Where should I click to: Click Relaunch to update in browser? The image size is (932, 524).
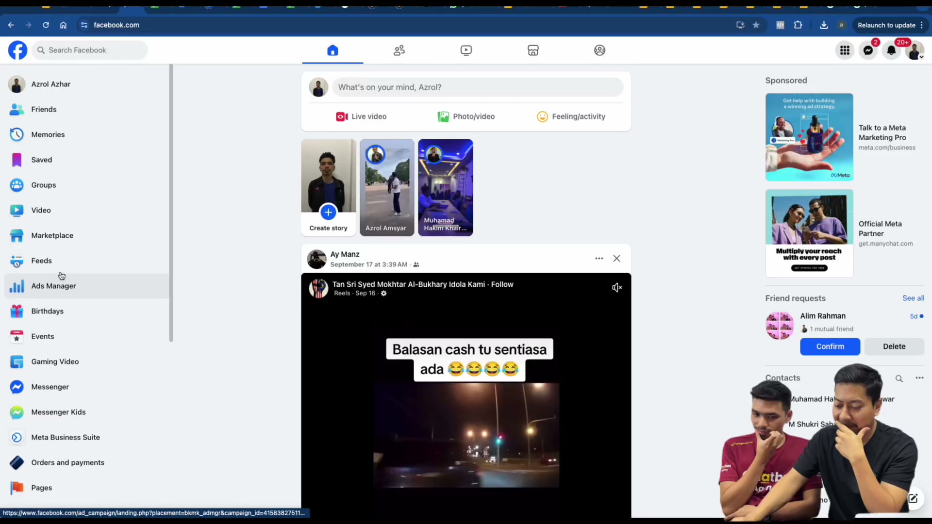coord(890,25)
